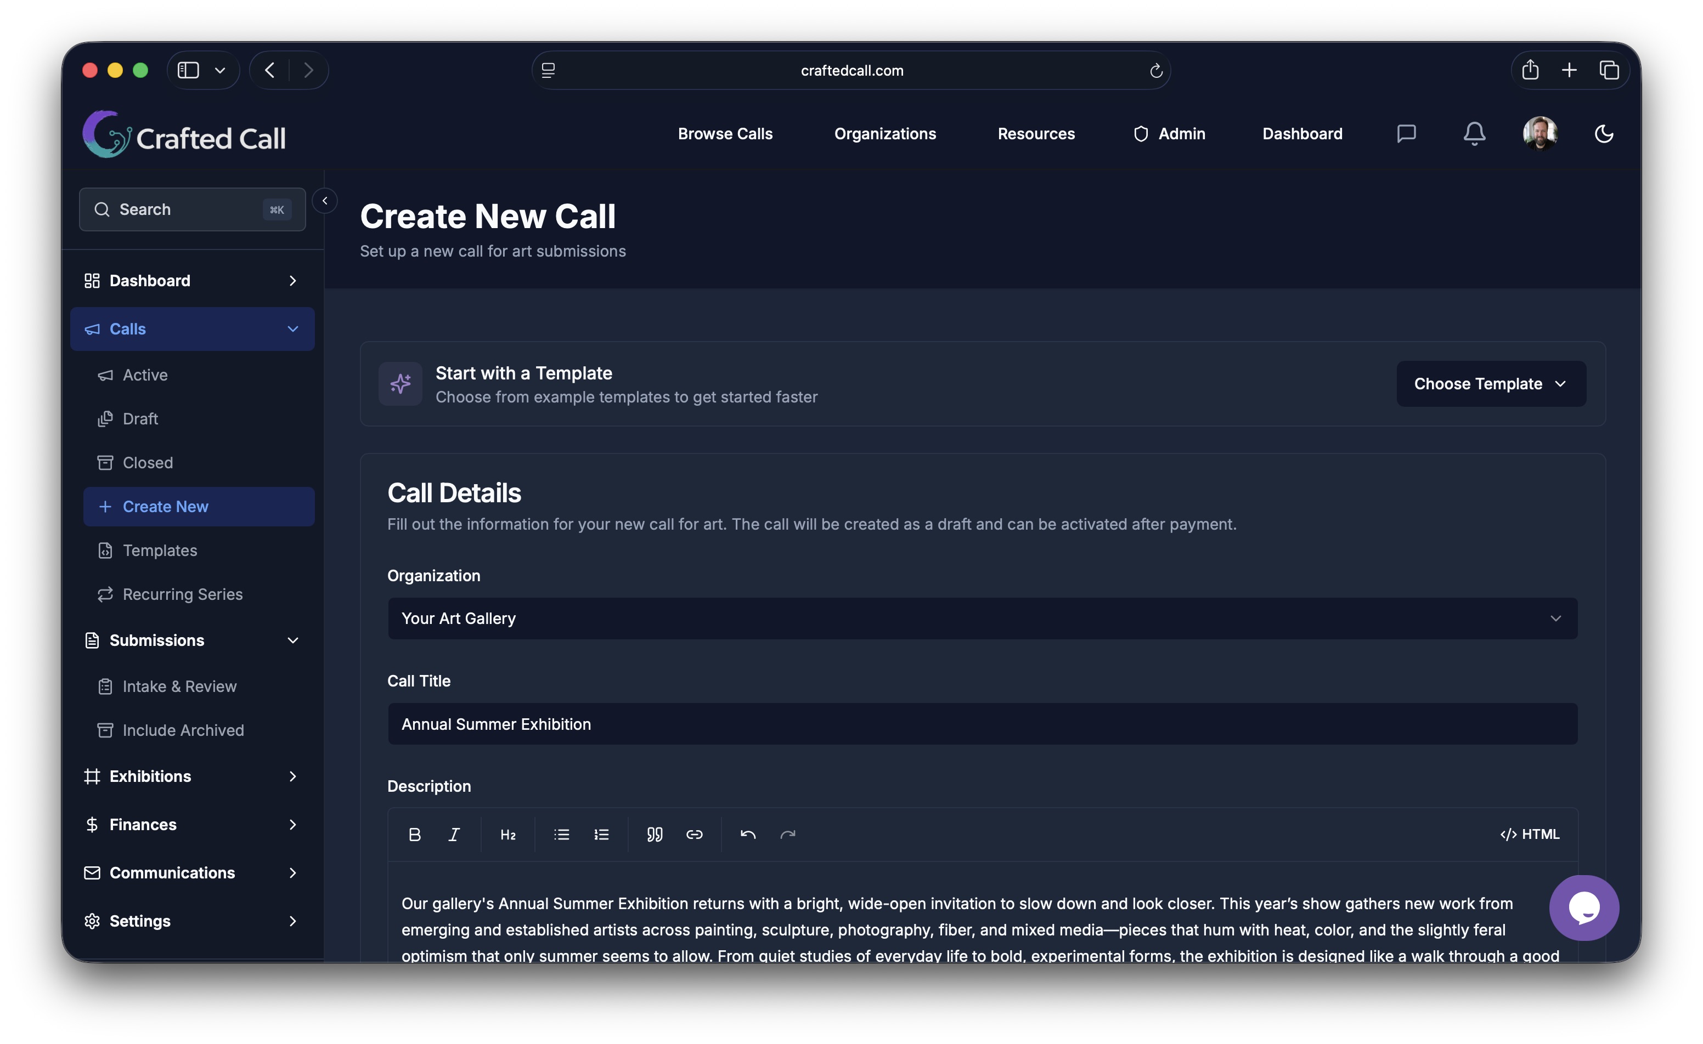Select Create New under Calls
This screenshot has height=1044, width=1703.
point(166,507)
